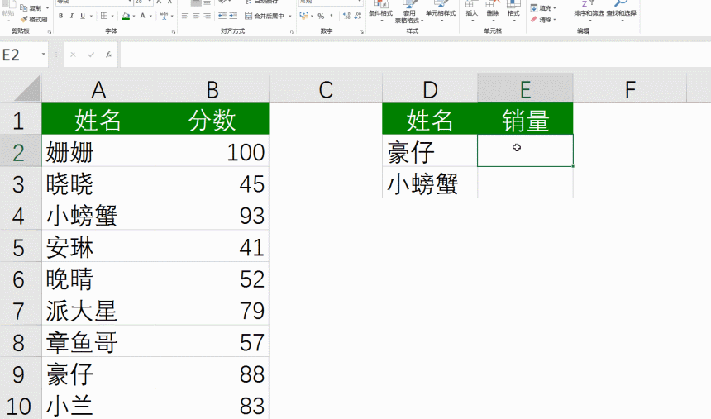
Task: Select column A header
Action: point(98,89)
